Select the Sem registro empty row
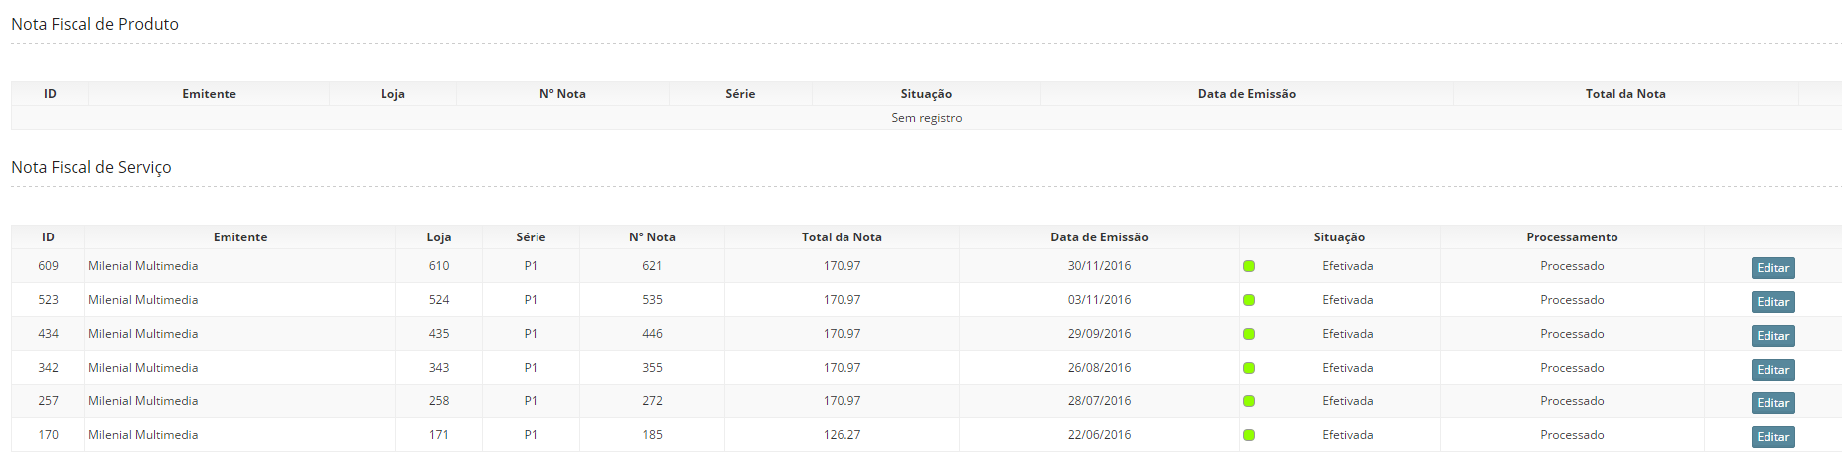The image size is (1842, 469). click(x=926, y=118)
